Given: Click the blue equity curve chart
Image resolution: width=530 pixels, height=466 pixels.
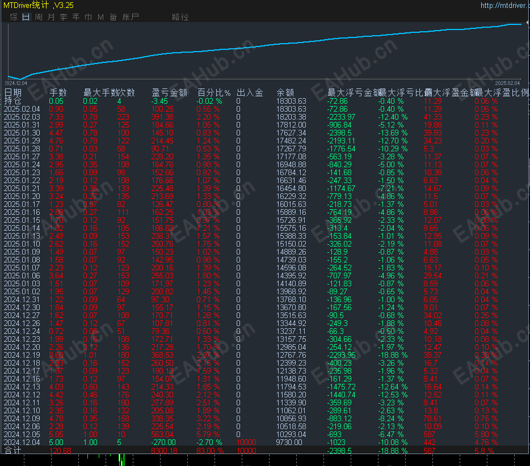Looking at the screenshot, I should [264, 51].
